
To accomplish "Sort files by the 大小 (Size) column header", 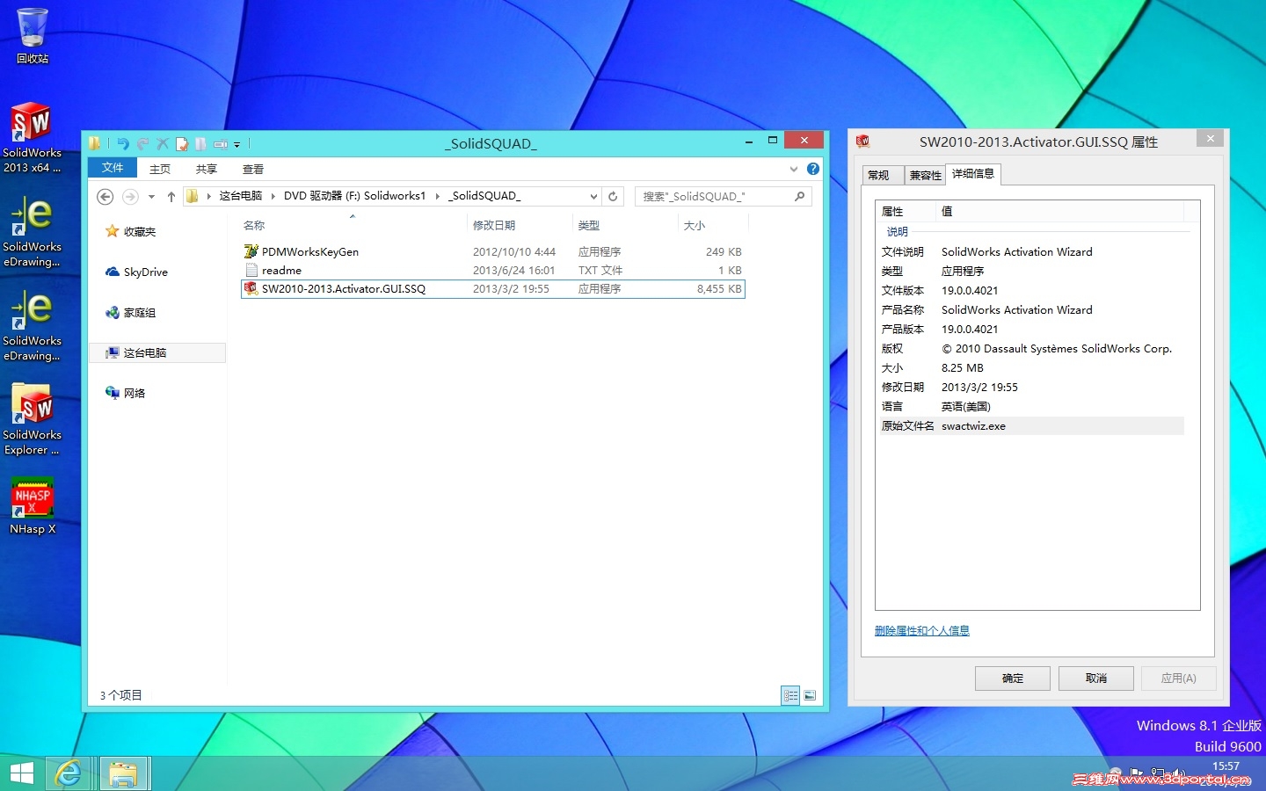I will point(712,225).
